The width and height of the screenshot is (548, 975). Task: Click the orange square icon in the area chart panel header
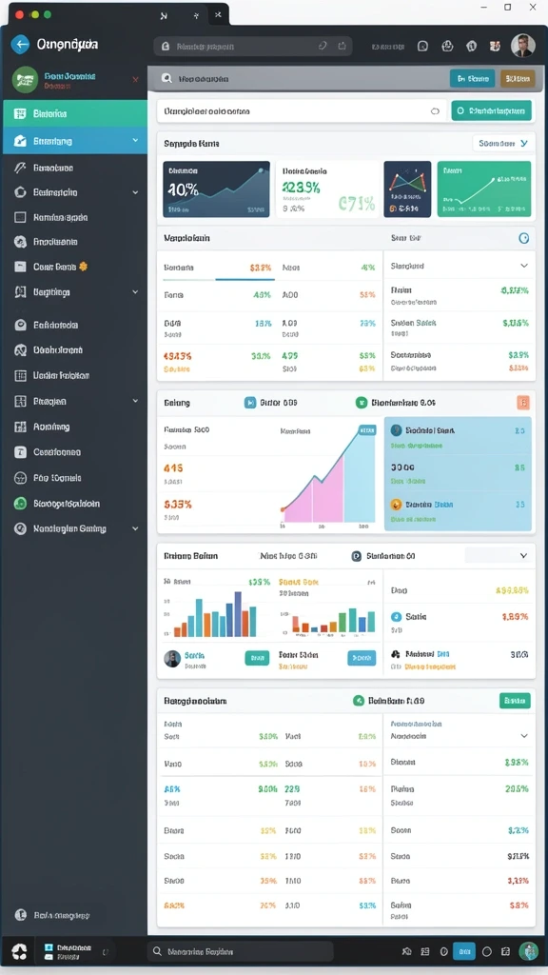point(523,403)
